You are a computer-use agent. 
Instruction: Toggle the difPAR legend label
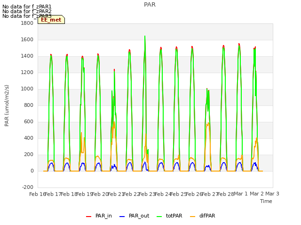pos(207,216)
